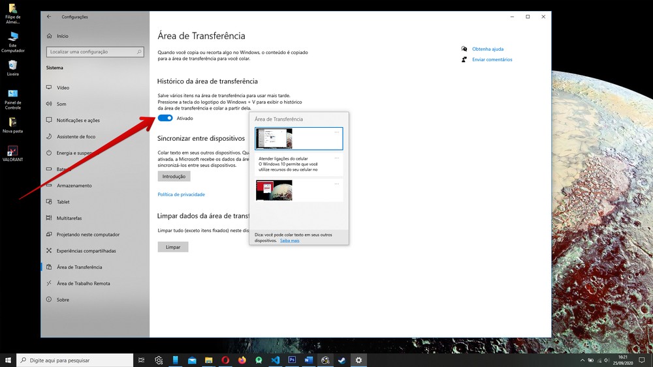Open Vídeo settings in sidebar

point(63,88)
